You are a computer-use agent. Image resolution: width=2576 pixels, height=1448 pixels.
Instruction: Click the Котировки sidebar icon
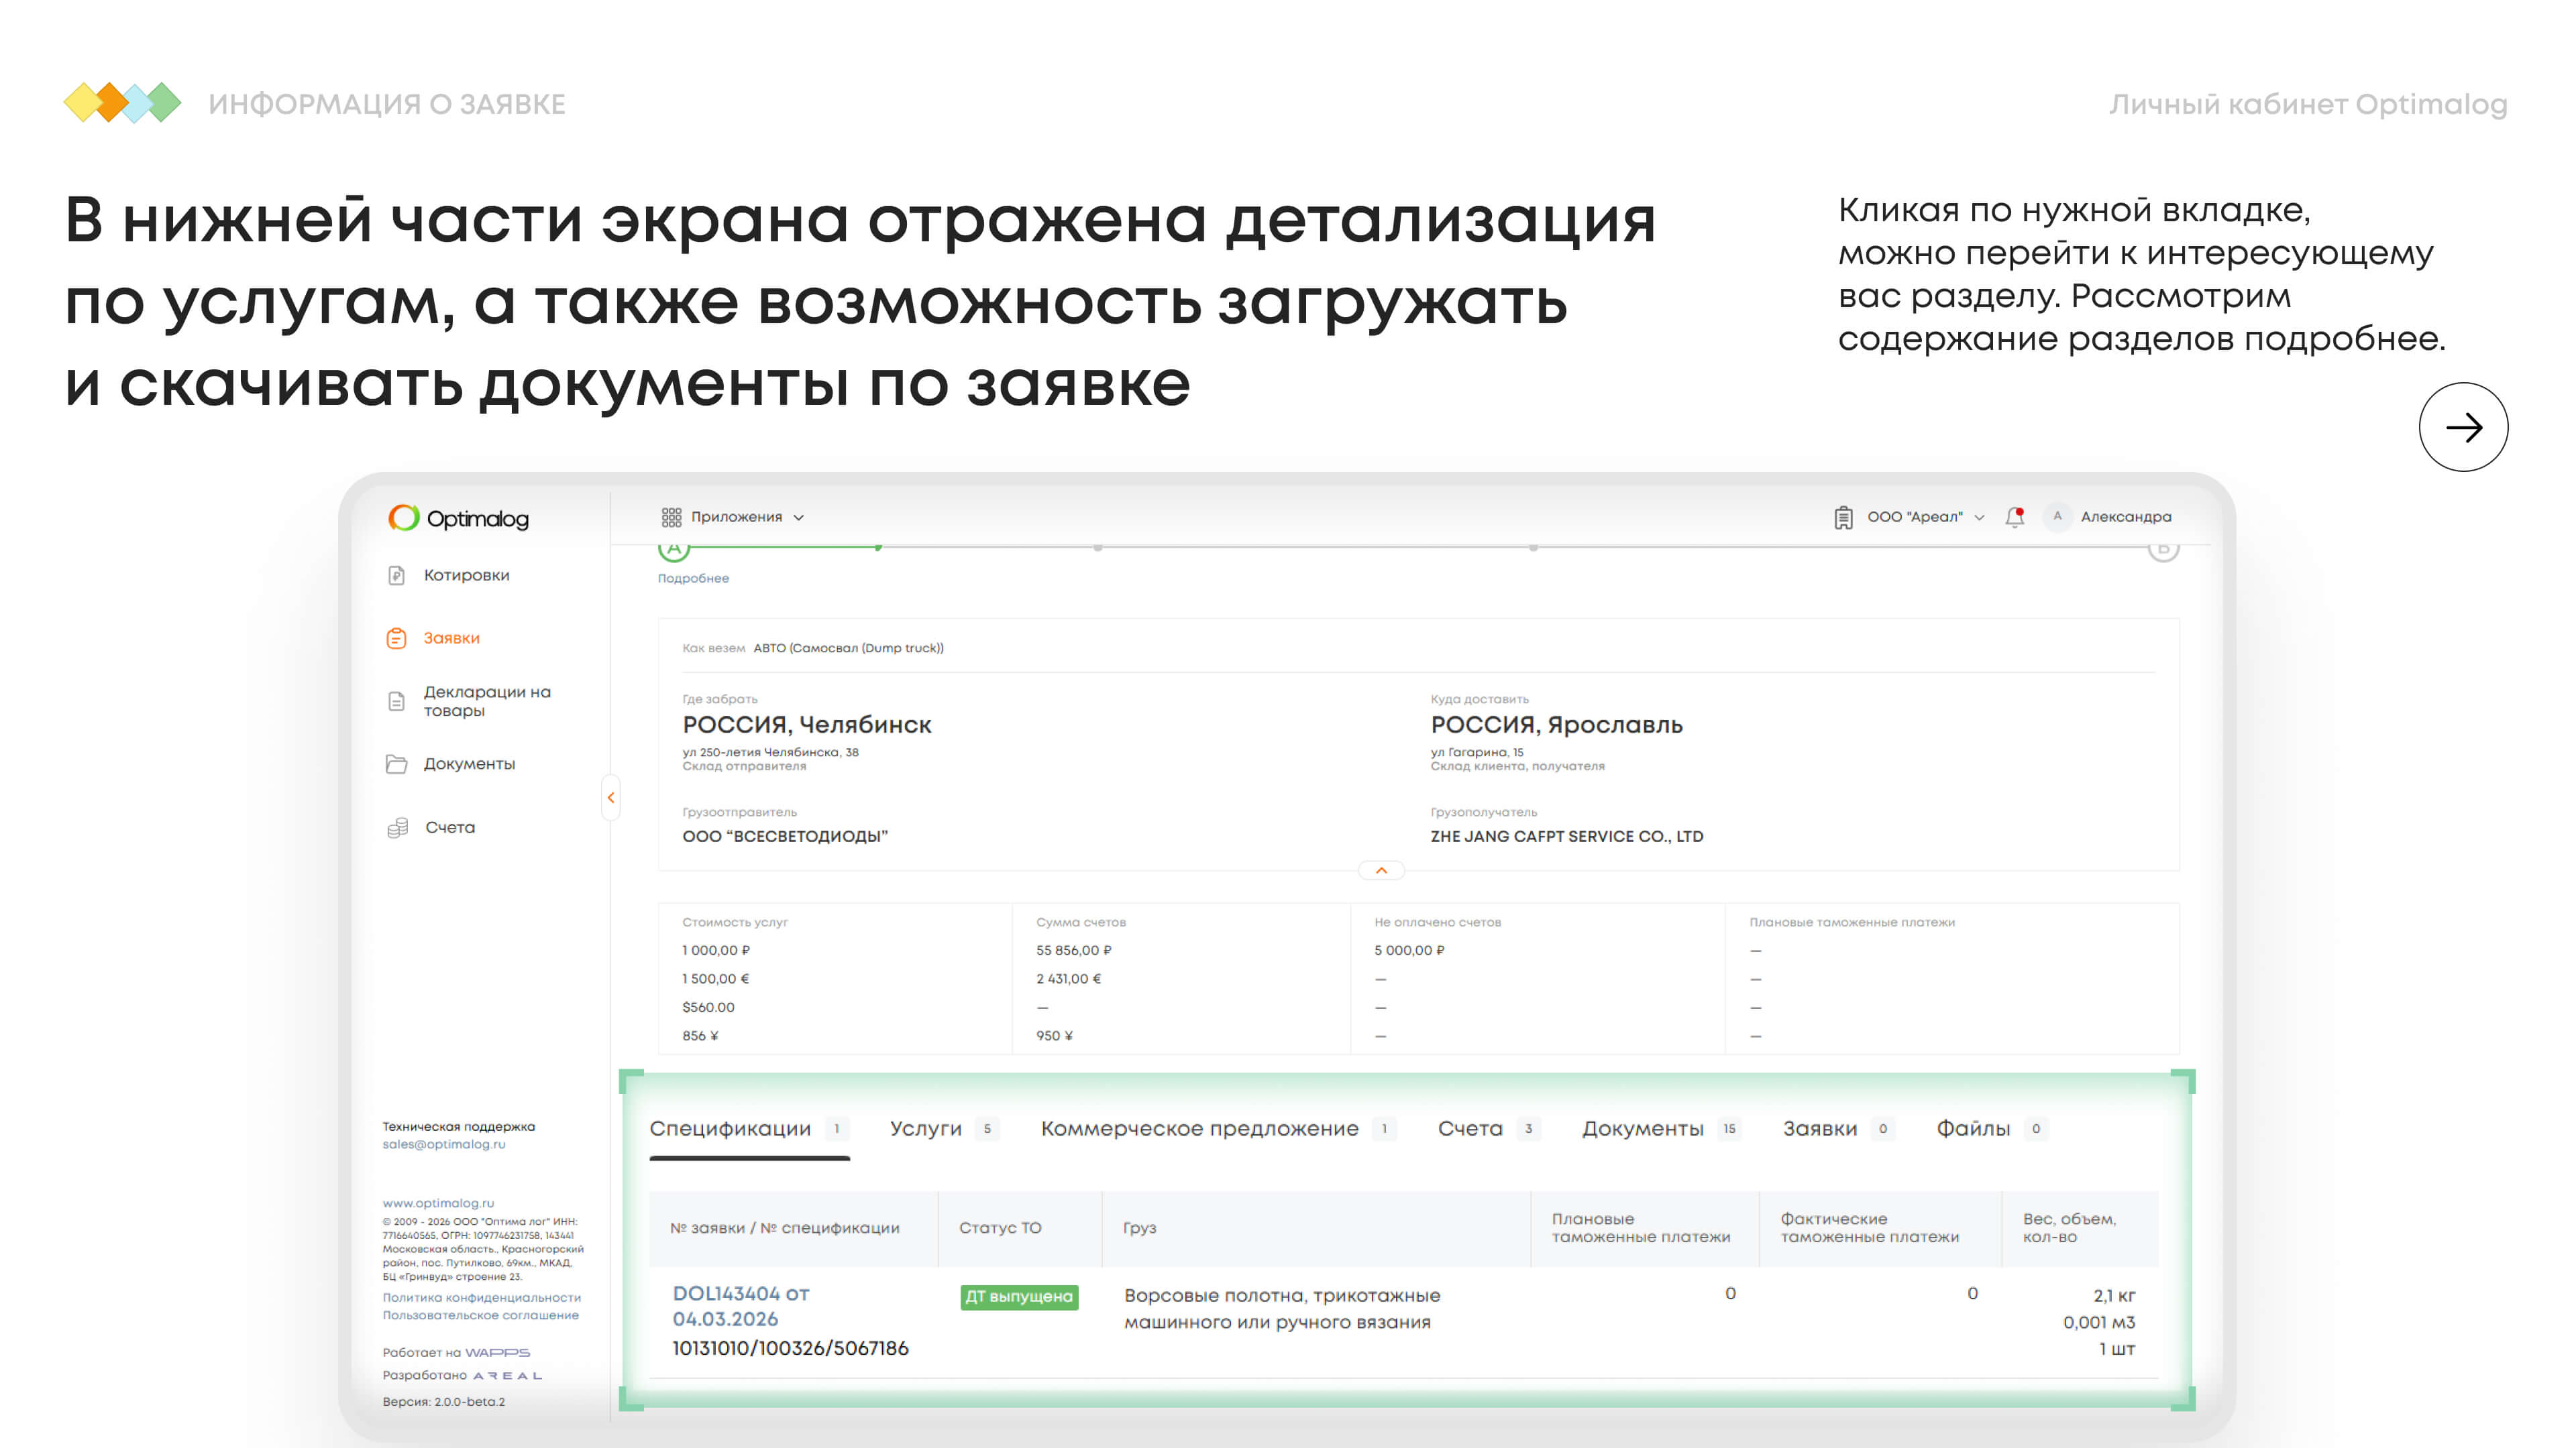click(396, 576)
